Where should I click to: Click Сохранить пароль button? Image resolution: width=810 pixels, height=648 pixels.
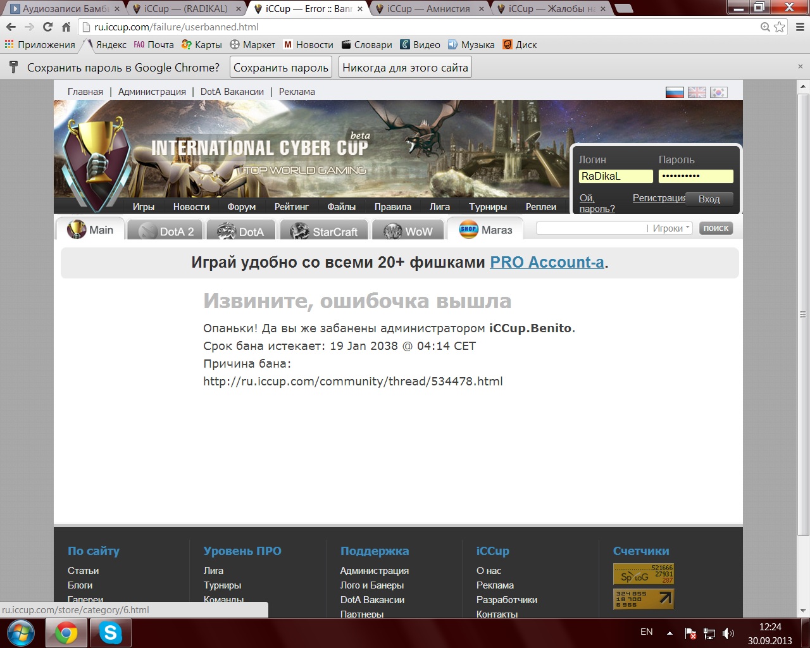coord(281,68)
